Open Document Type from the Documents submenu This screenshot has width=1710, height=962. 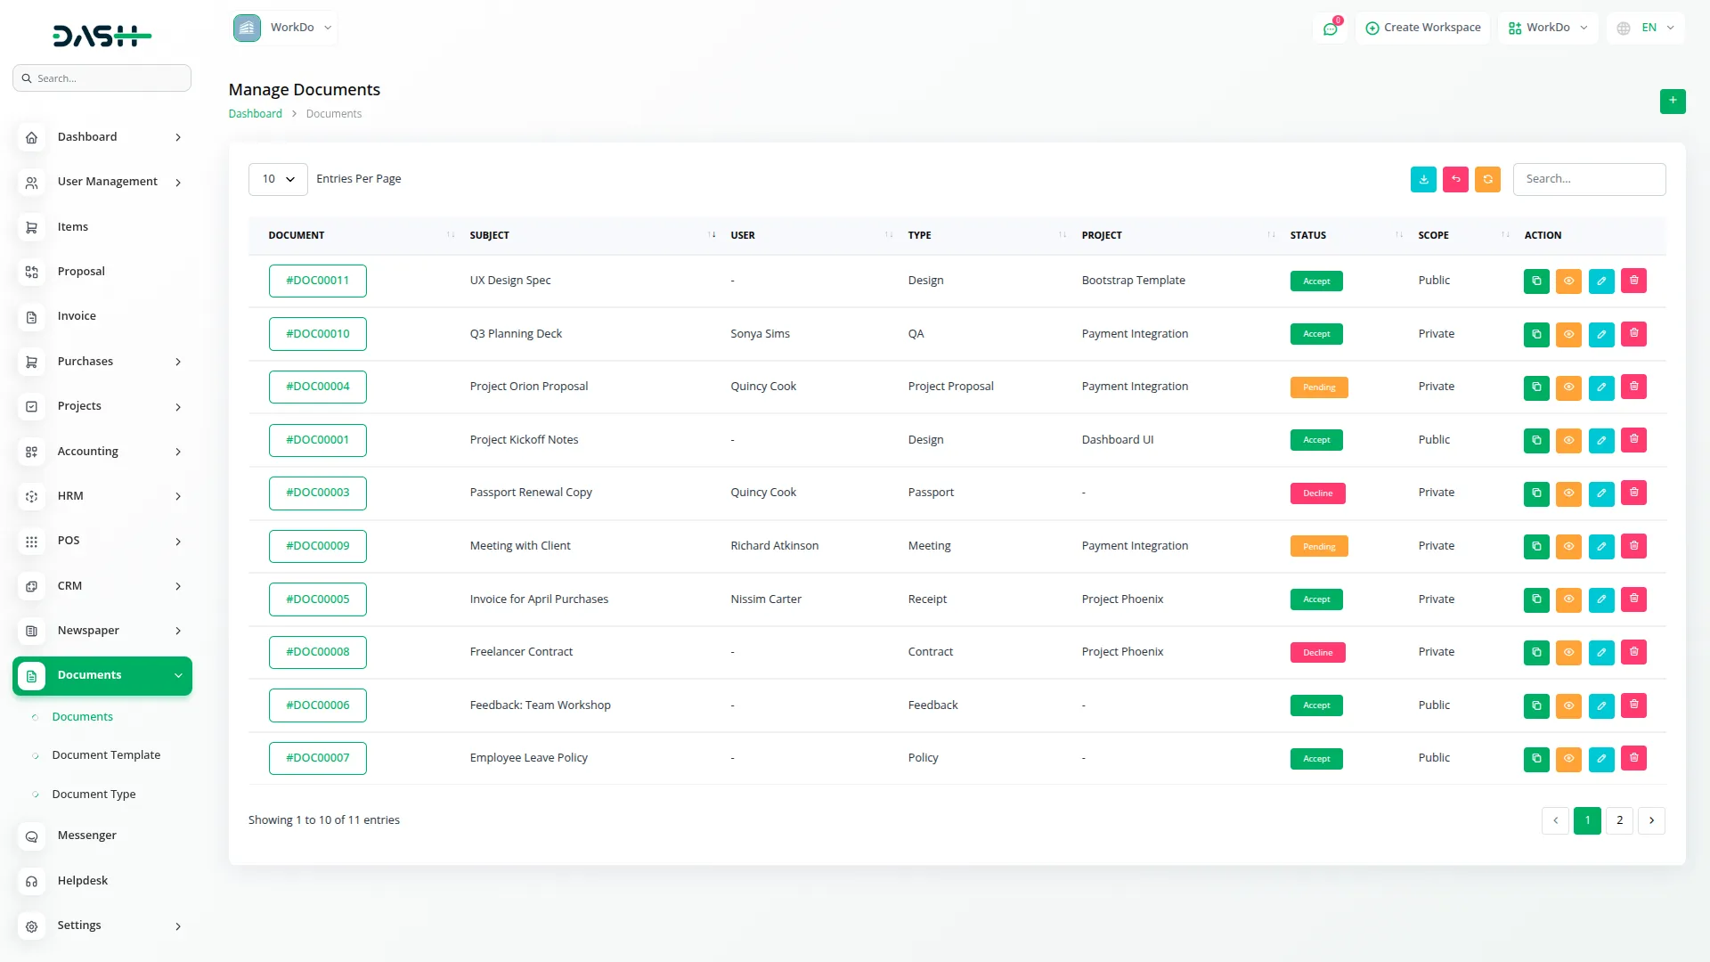click(93, 794)
